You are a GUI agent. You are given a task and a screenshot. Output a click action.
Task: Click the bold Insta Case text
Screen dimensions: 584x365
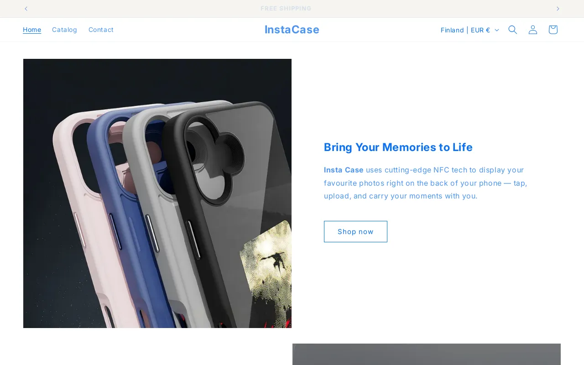344,170
